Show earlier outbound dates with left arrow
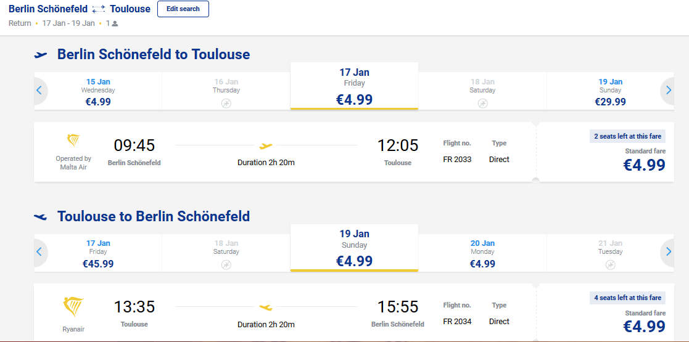The height and width of the screenshot is (342, 689). pos(39,91)
